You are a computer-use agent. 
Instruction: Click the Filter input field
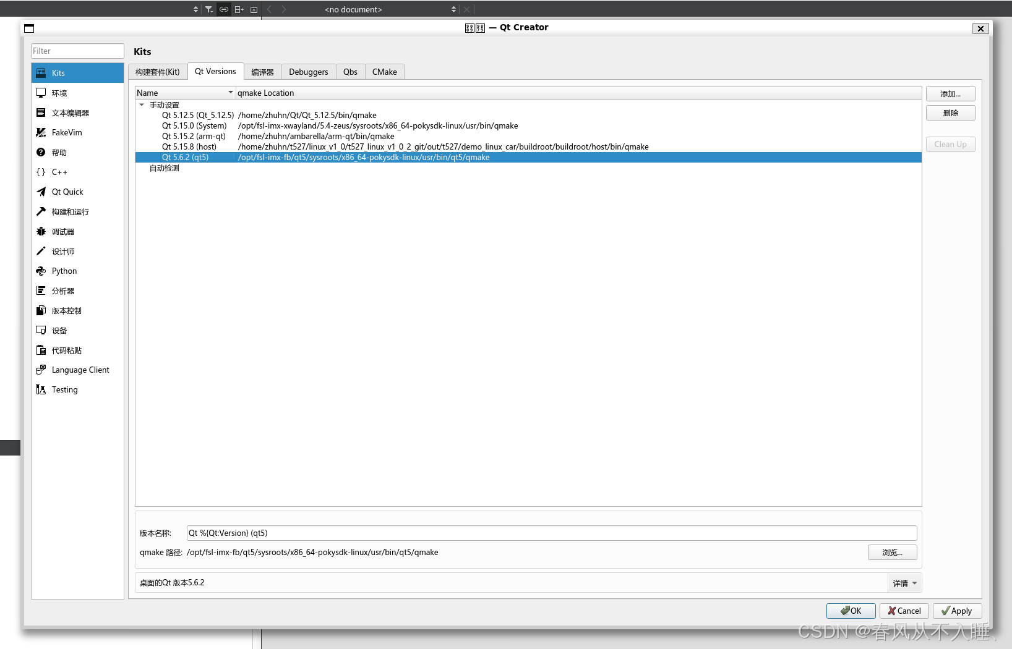[x=77, y=51]
